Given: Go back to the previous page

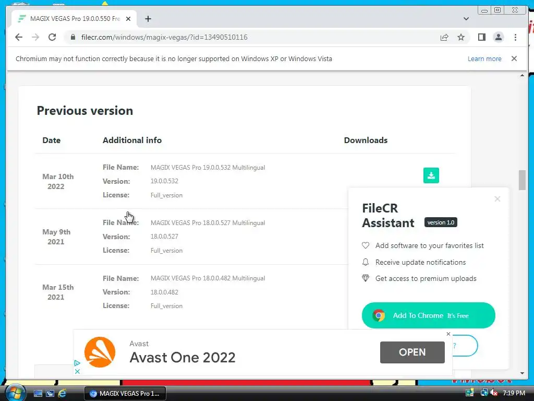Looking at the screenshot, I should (19, 37).
